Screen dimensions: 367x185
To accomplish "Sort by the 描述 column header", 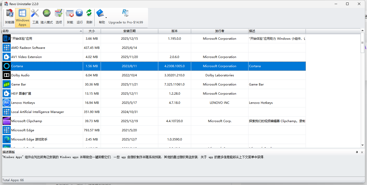I will tap(277, 31).
